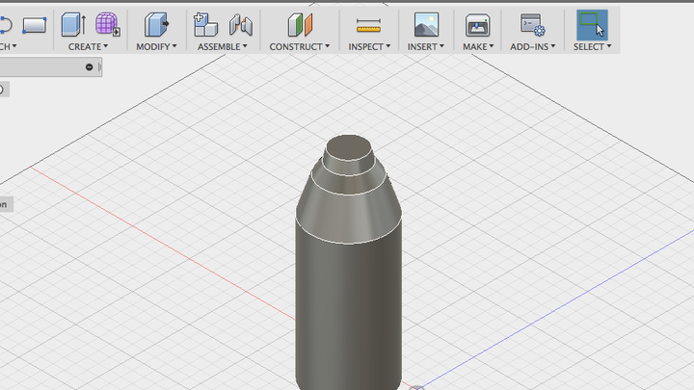Click the Measure ruler icon
The height and width of the screenshot is (390, 694).
coord(368,26)
